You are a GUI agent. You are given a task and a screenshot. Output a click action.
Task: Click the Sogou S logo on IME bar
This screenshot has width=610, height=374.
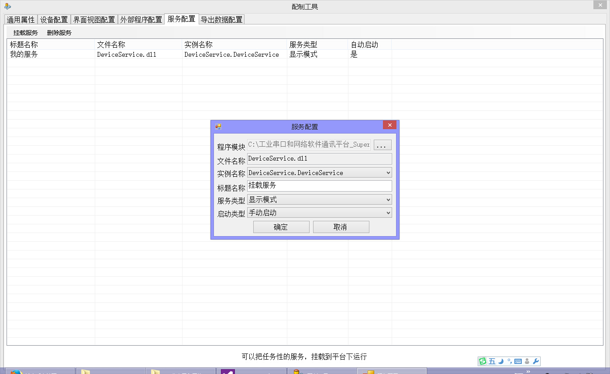click(x=482, y=361)
